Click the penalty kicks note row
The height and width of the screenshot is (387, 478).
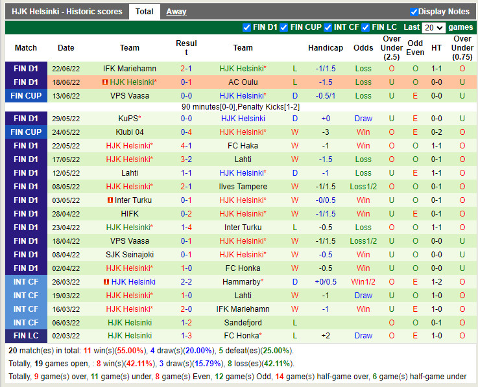241,107
